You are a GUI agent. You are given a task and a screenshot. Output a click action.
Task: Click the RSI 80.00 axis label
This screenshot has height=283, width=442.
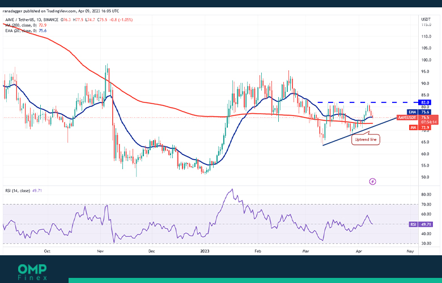pyautogui.click(x=426, y=194)
